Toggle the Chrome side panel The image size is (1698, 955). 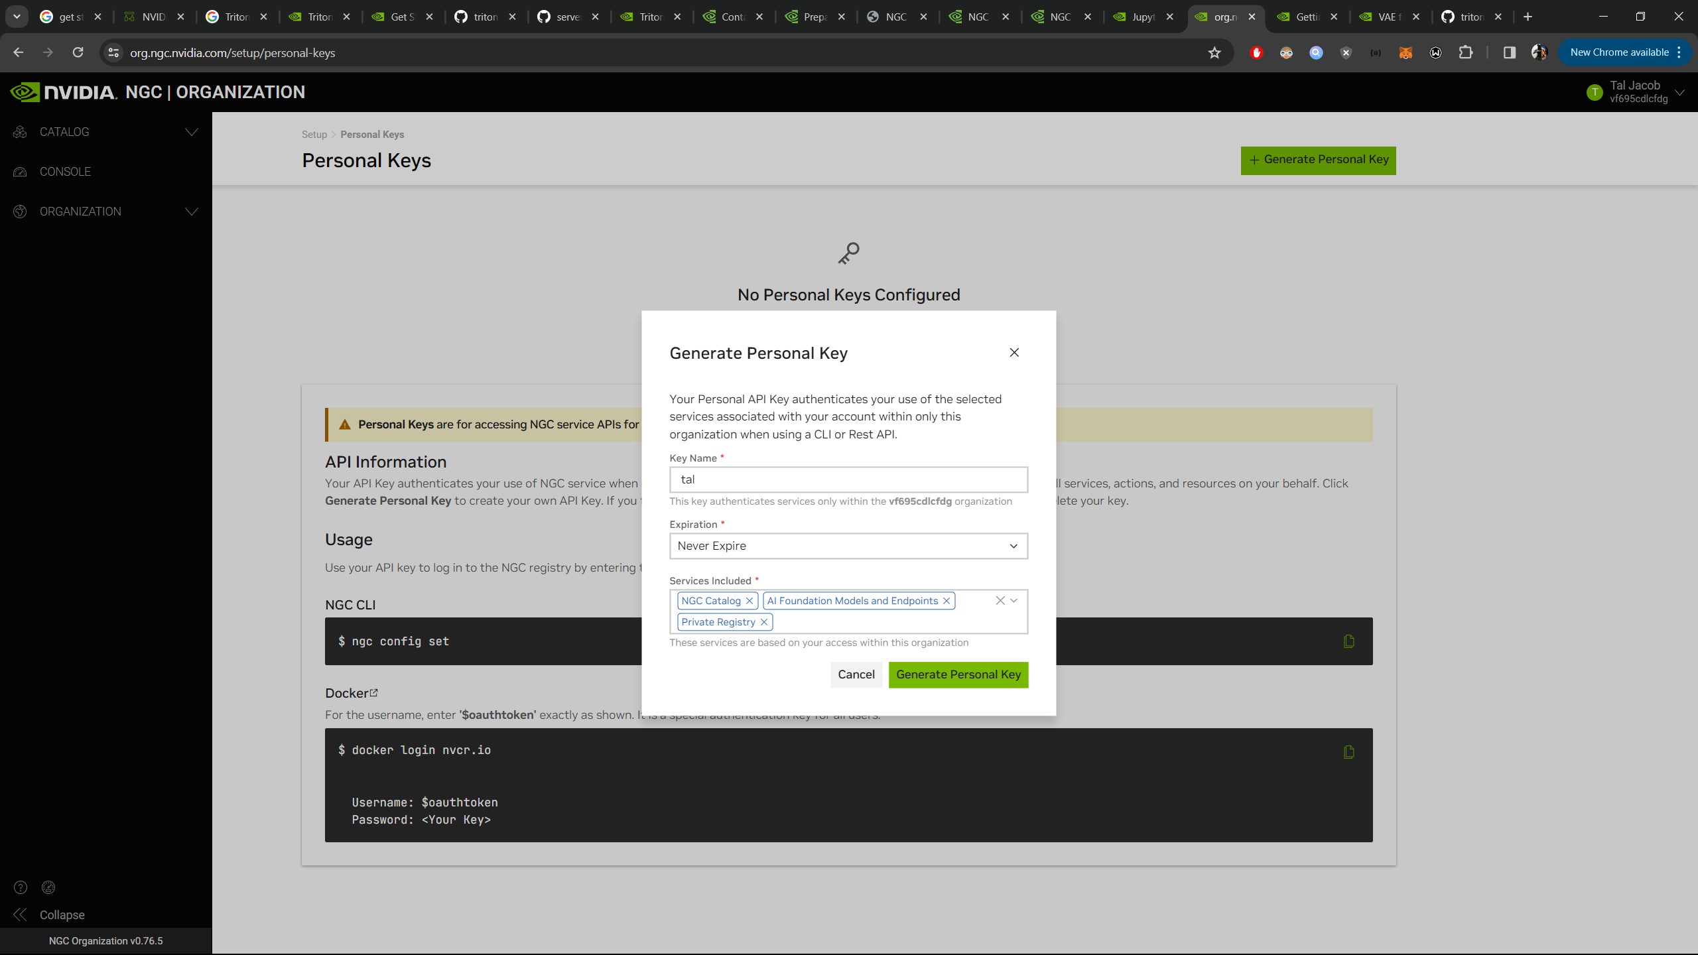1510,52
